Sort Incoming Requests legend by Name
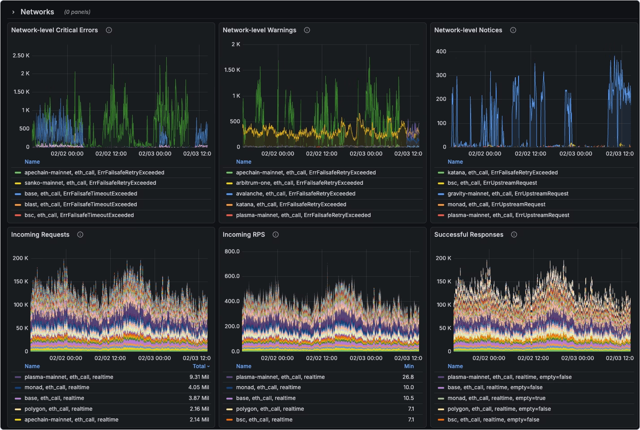This screenshot has width=640, height=430. pyautogui.click(x=32, y=366)
